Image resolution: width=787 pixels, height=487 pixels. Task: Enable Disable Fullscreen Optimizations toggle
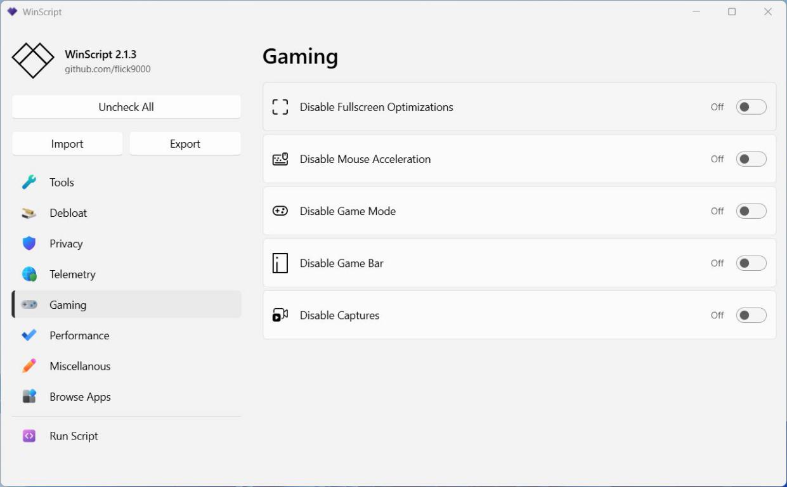click(x=751, y=107)
